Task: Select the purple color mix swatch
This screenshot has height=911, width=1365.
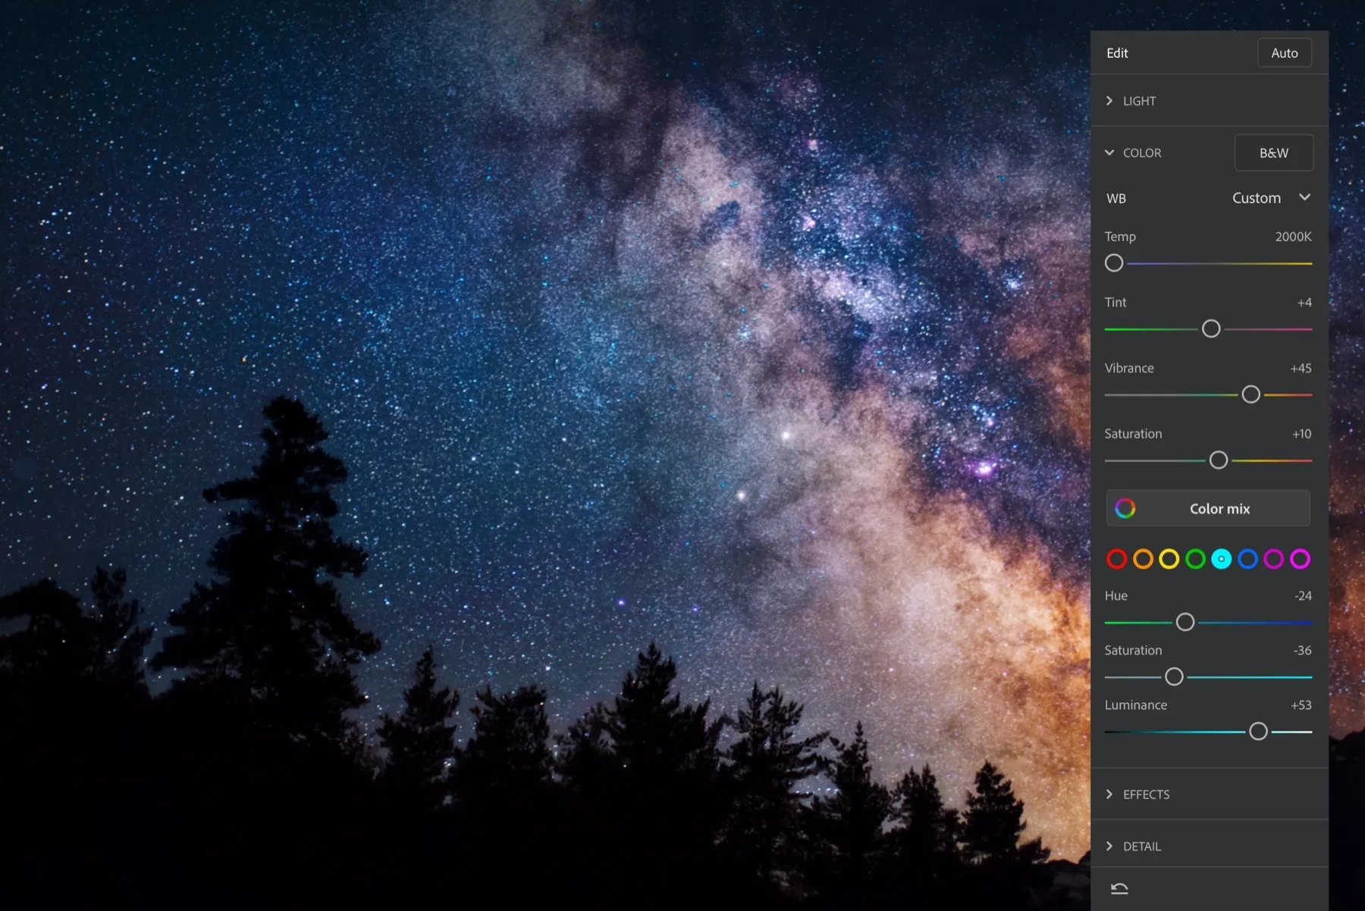Action: pos(1273,559)
